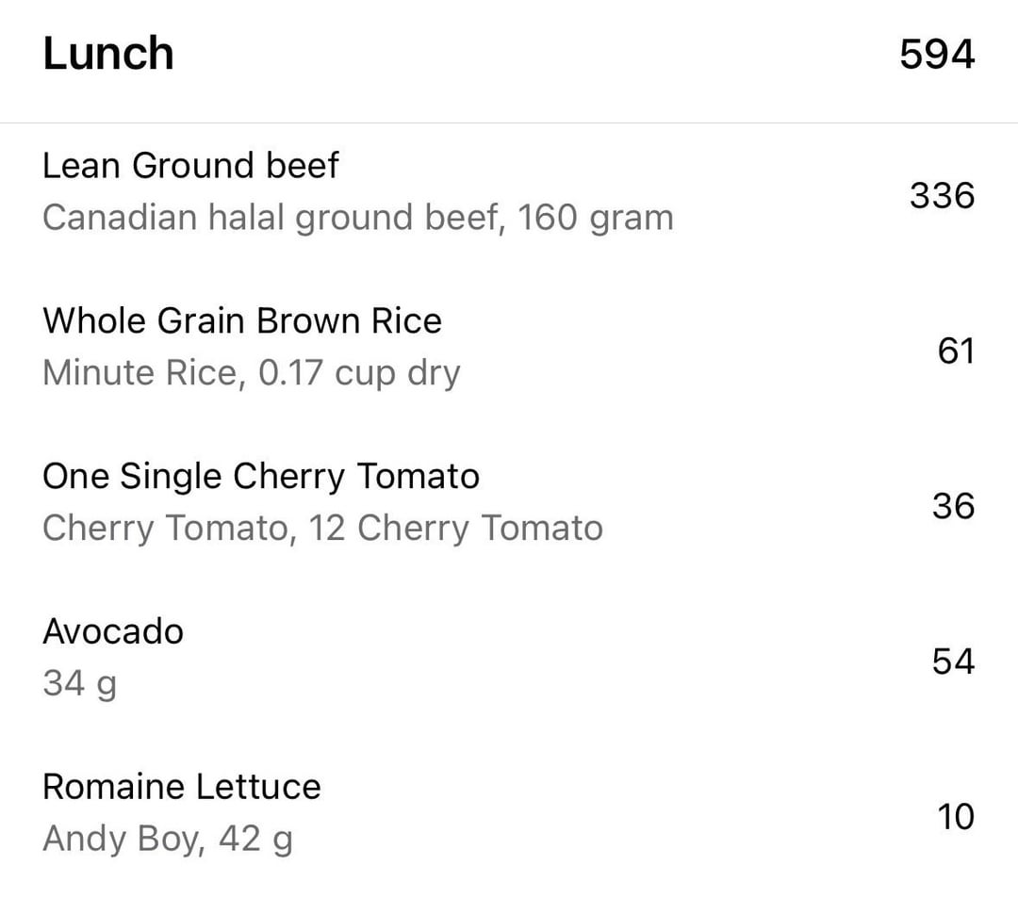Select Andy Boy, 42 g serving text
1018x898 pixels.
[x=168, y=840]
